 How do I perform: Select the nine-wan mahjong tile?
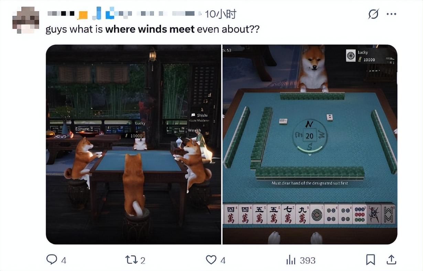point(302,214)
